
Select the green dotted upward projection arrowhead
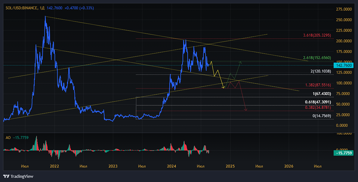point(241,62)
